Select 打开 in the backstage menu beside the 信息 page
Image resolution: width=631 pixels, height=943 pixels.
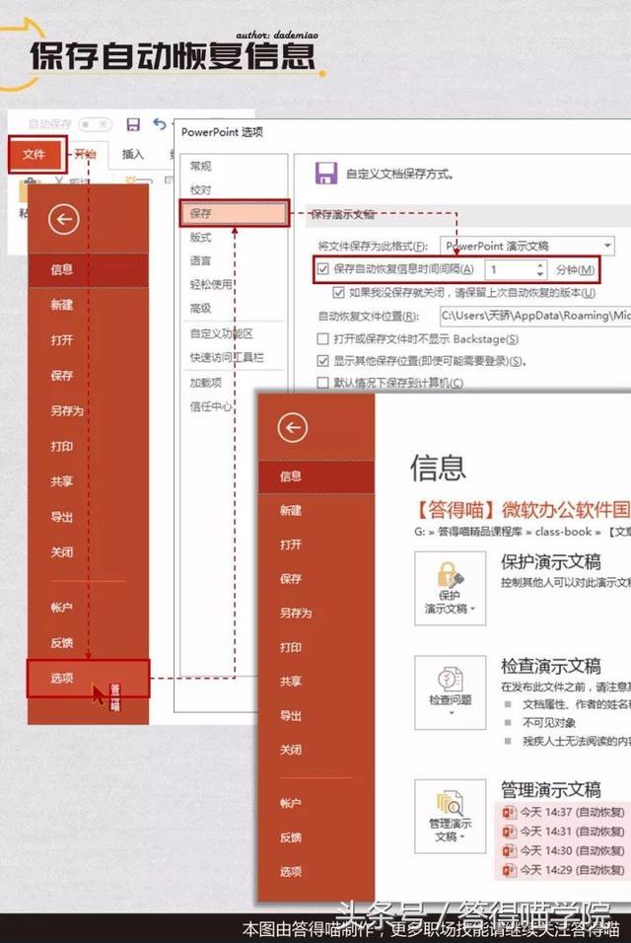pos(290,544)
